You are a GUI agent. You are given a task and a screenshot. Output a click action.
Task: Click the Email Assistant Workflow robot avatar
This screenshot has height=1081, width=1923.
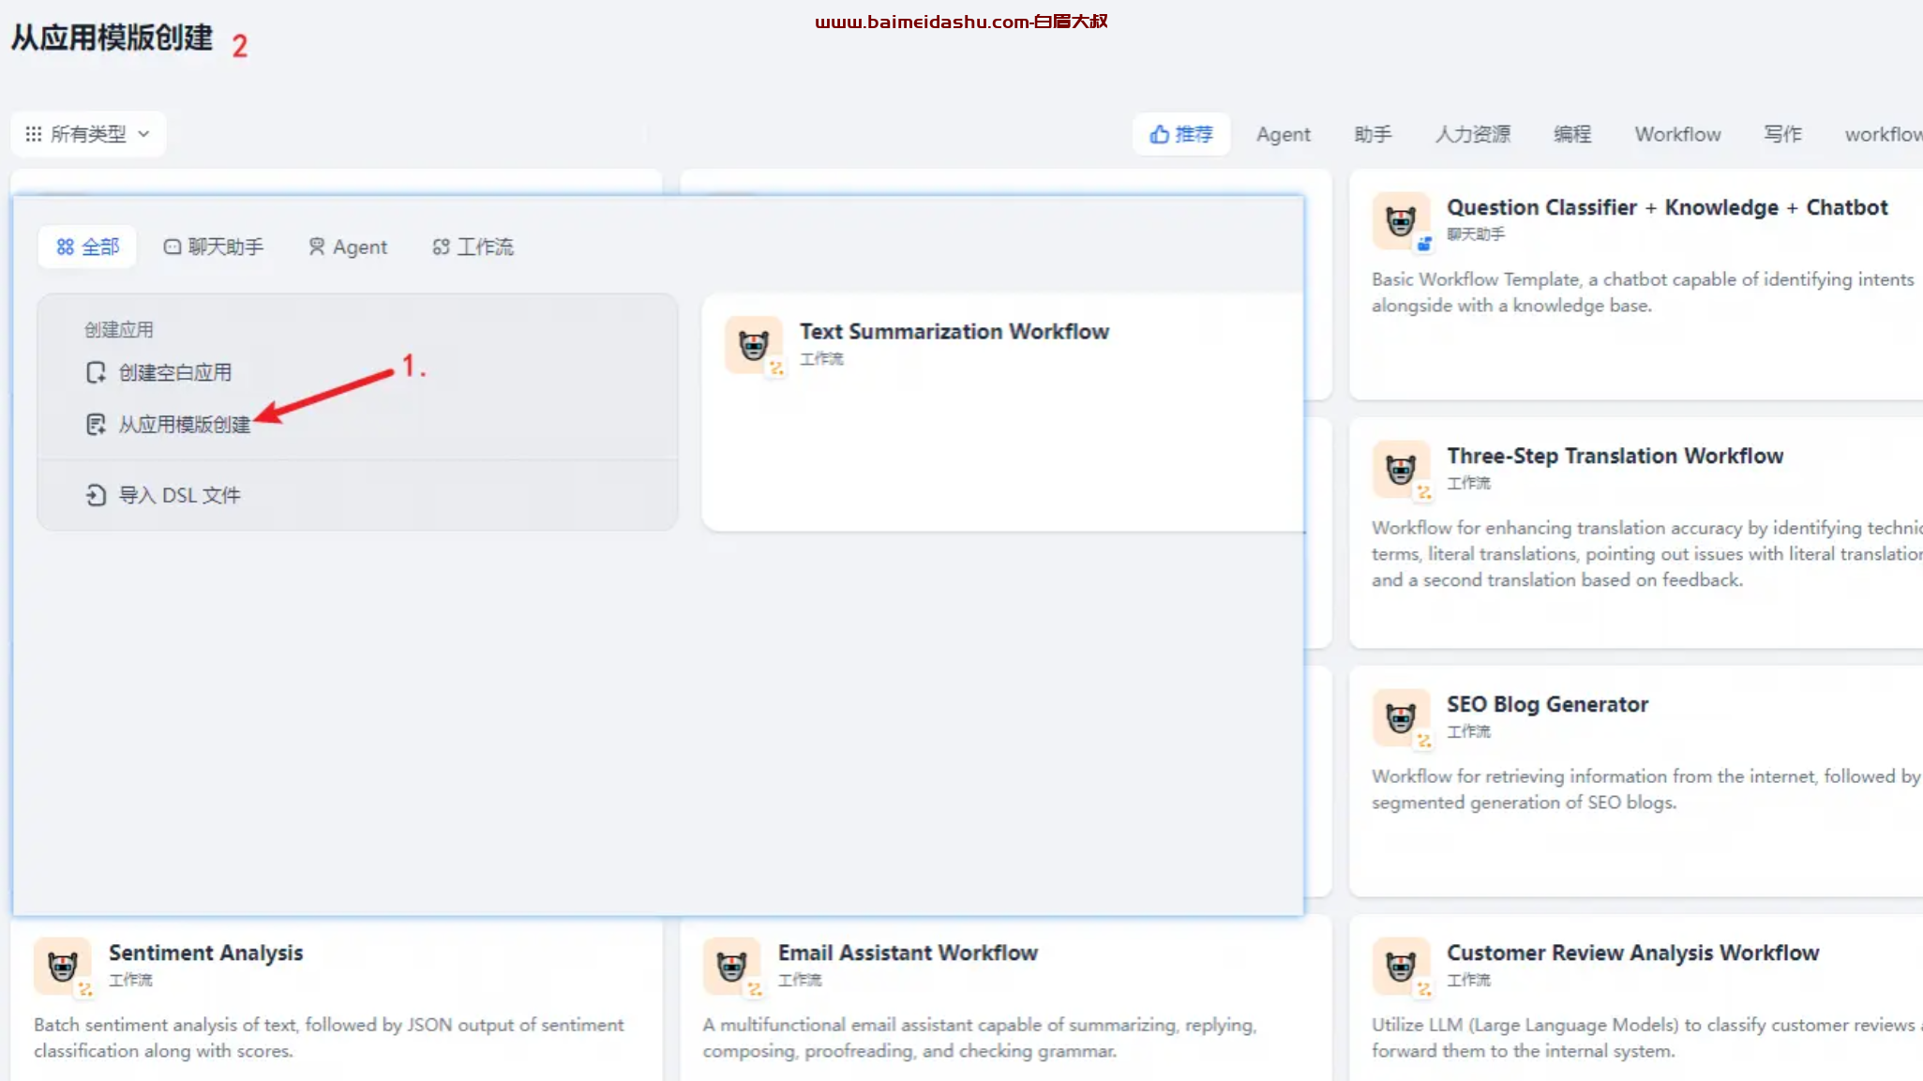[732, 966]
